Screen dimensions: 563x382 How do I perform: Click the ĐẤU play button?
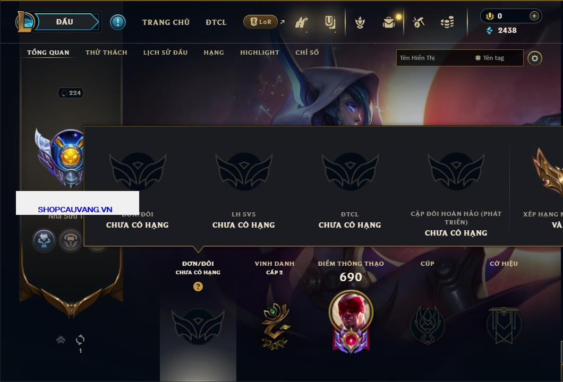pyautogui.click(x=65, y=22)
